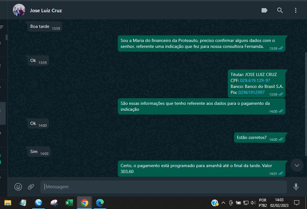Open File Explorer from the taskbar
This screenshot has width=307, height=209.
pos(8,203)
